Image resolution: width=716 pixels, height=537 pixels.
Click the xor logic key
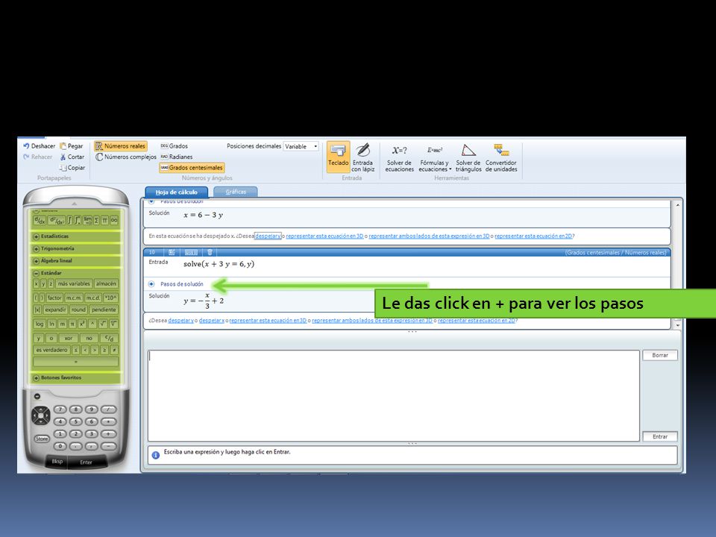point(69,339)
